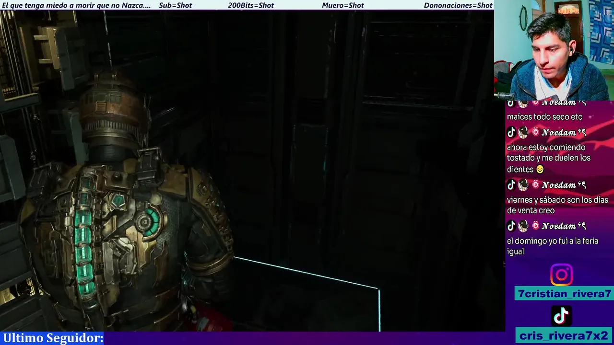Click the chat message 'el domingo yo fui a la feria'
Viewport: 614px width, 345px height.
click(553, 246)
